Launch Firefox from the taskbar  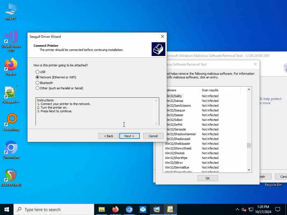pyautogui.click(x=115, y=209)
